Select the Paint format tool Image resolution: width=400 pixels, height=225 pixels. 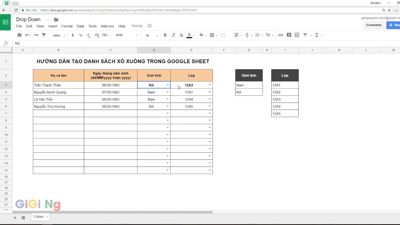[x=44, y=35]
